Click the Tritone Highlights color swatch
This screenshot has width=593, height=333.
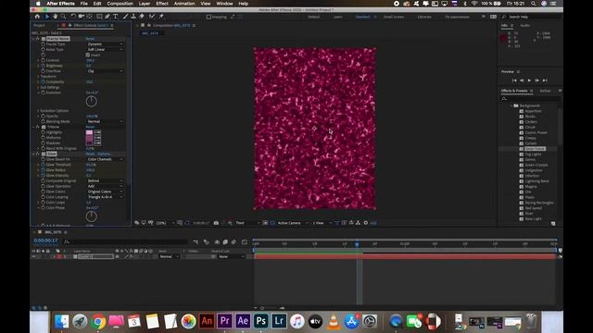(89, 132)
